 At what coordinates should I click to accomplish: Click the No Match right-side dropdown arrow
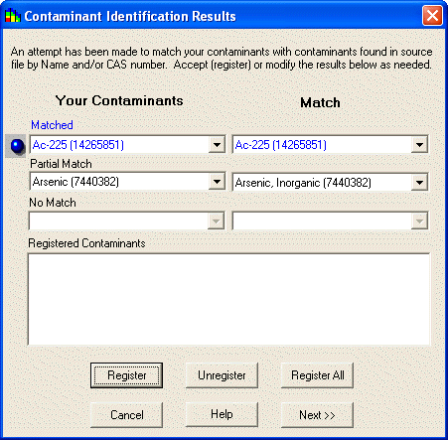pos(419,220)
